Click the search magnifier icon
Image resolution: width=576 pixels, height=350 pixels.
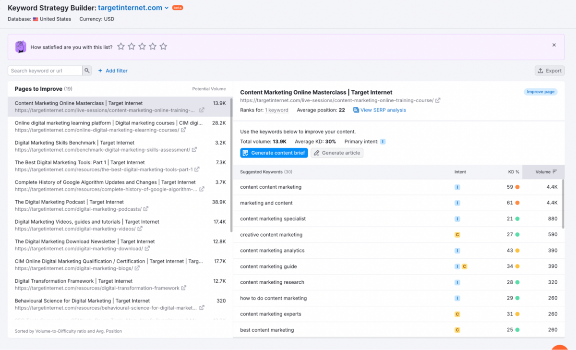click(87, 71)
